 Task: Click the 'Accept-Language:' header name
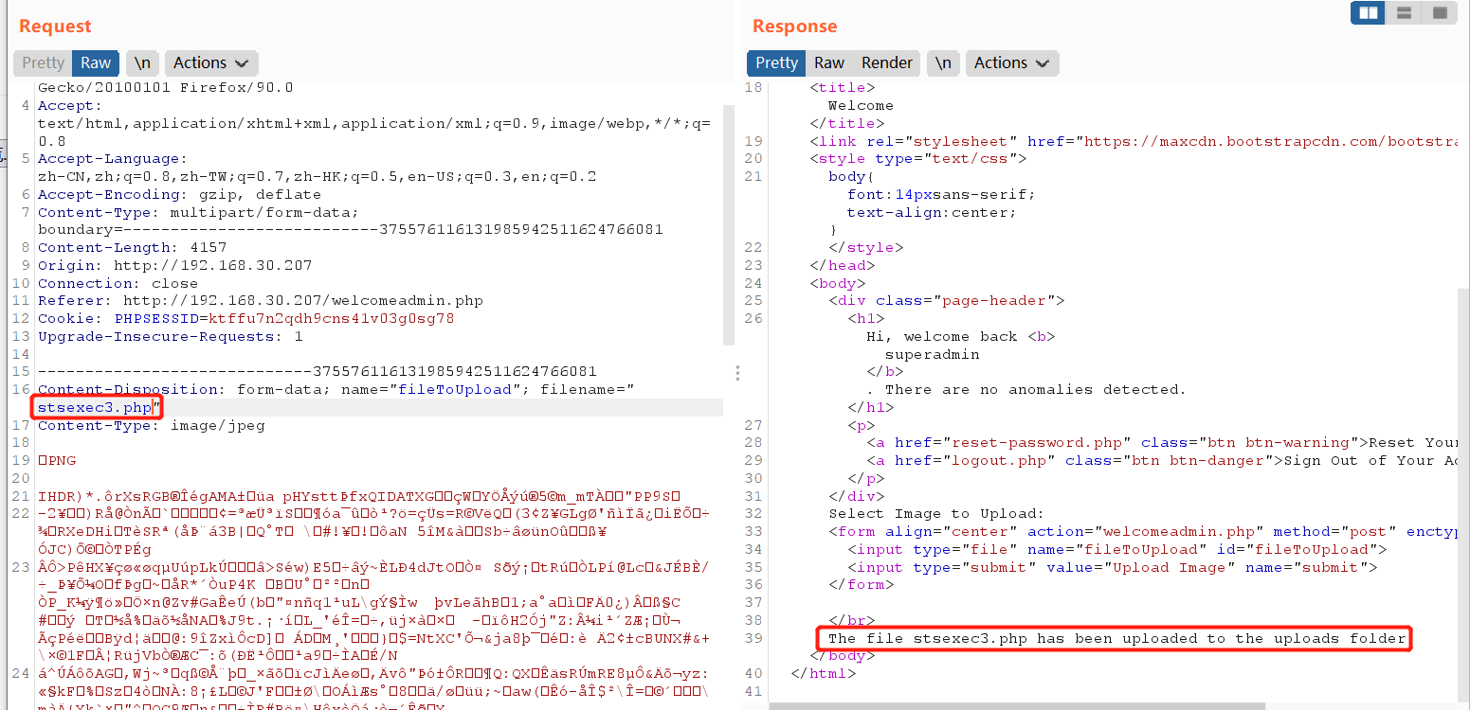[x=114, y=158]
